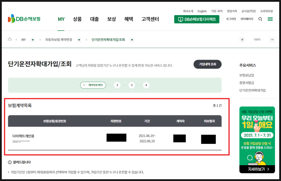Click the 계약자 column header
The width and height of the screenshot is (281, 181).
click(180, 121)
